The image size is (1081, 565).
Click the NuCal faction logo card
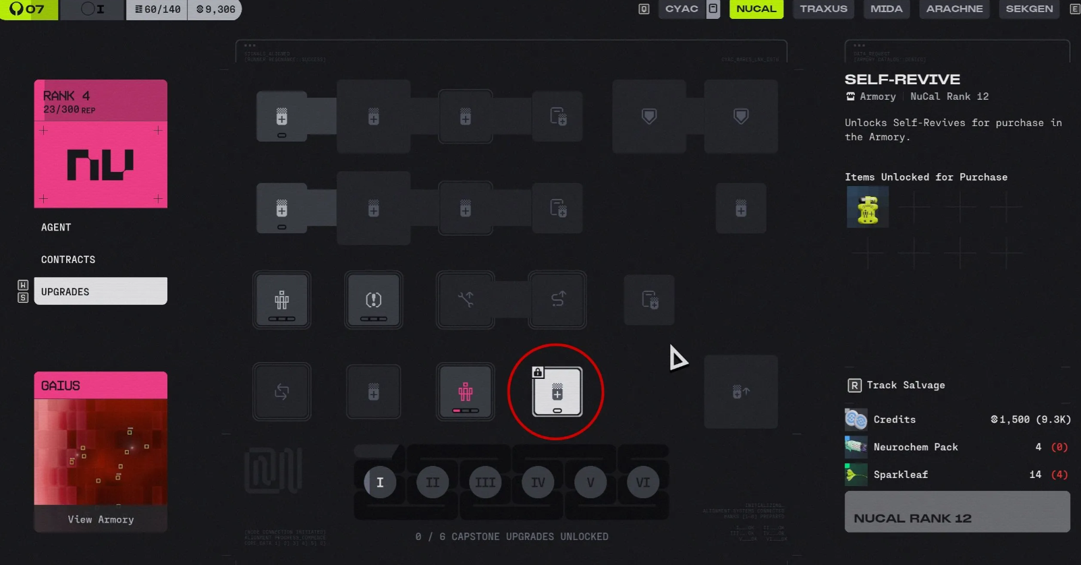pos(101,144)
